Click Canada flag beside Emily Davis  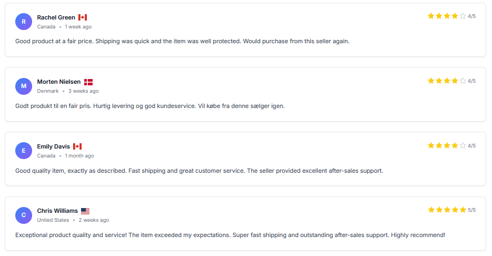(x=77, y=146)
